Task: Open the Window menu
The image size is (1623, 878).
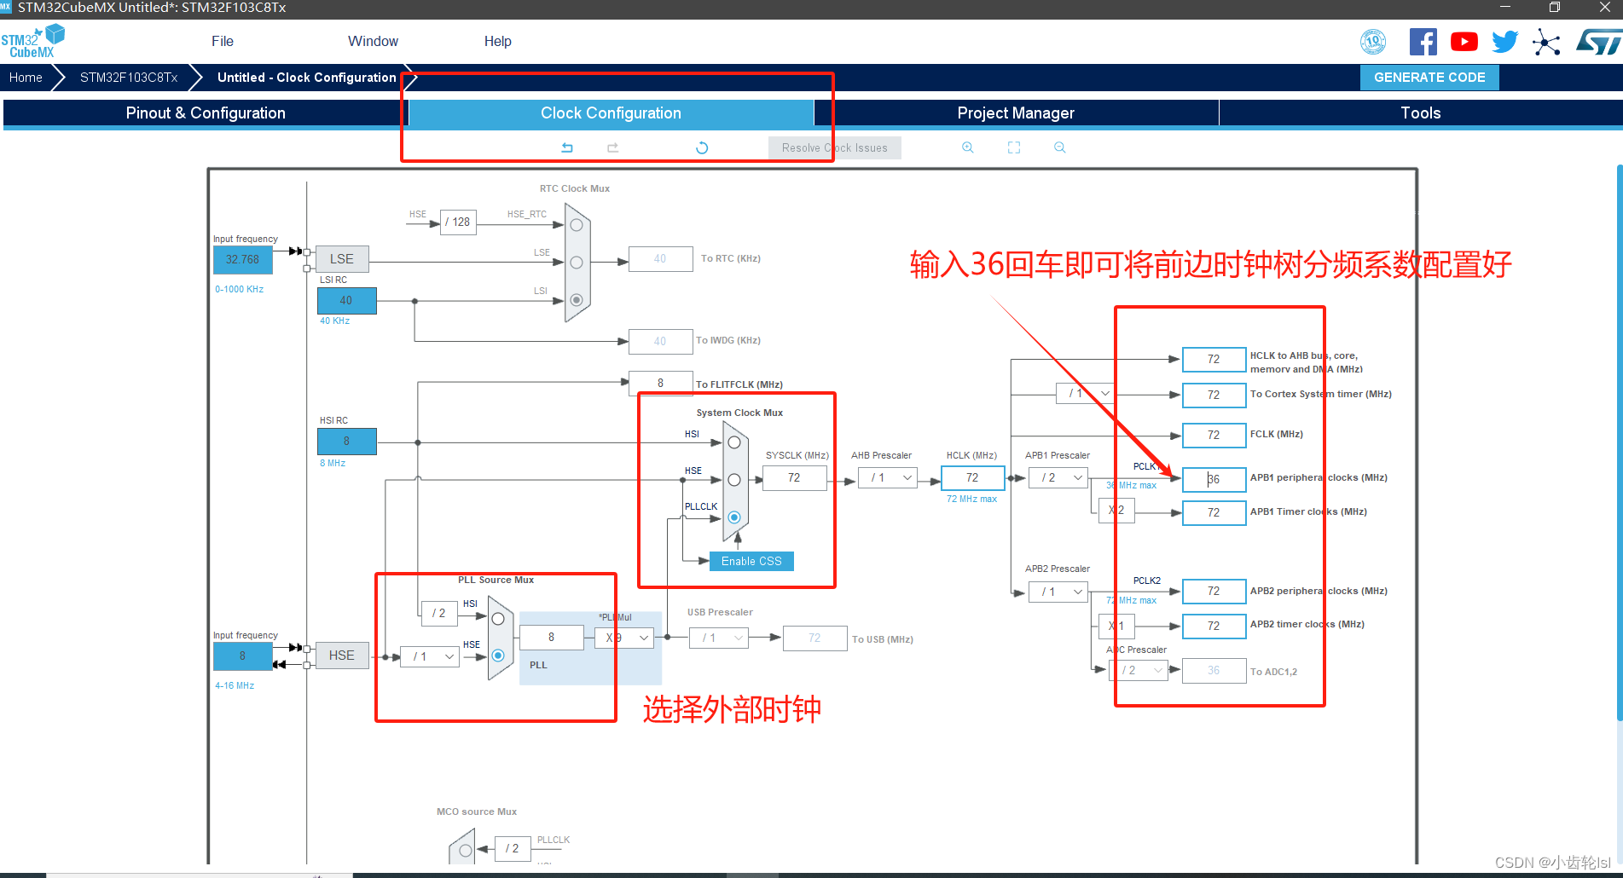Action: (373, 41)
